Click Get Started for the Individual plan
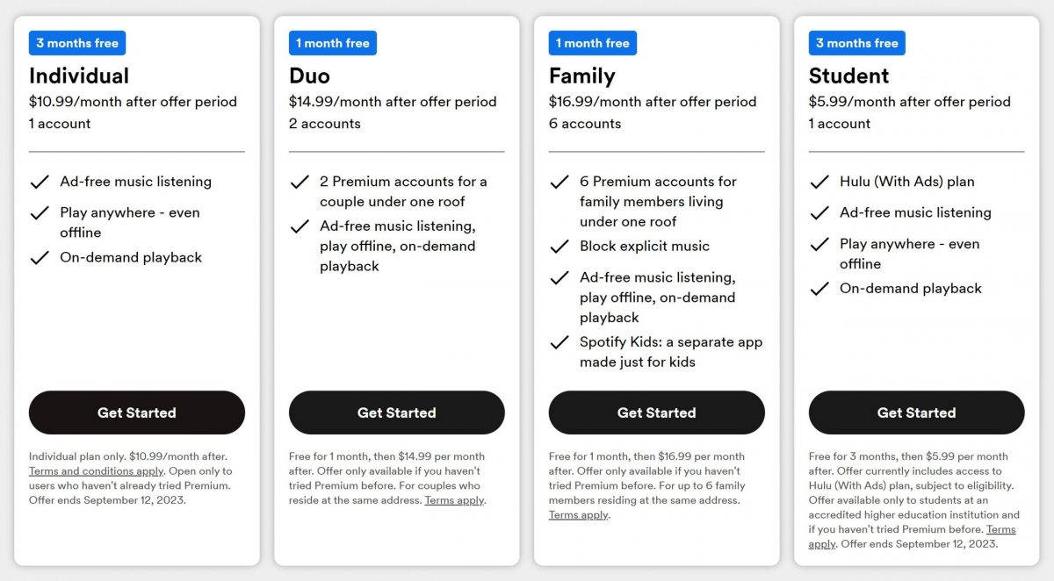The width and height of the screenshot is (1054, 581). pyautogui.click(x=136, y=412)
